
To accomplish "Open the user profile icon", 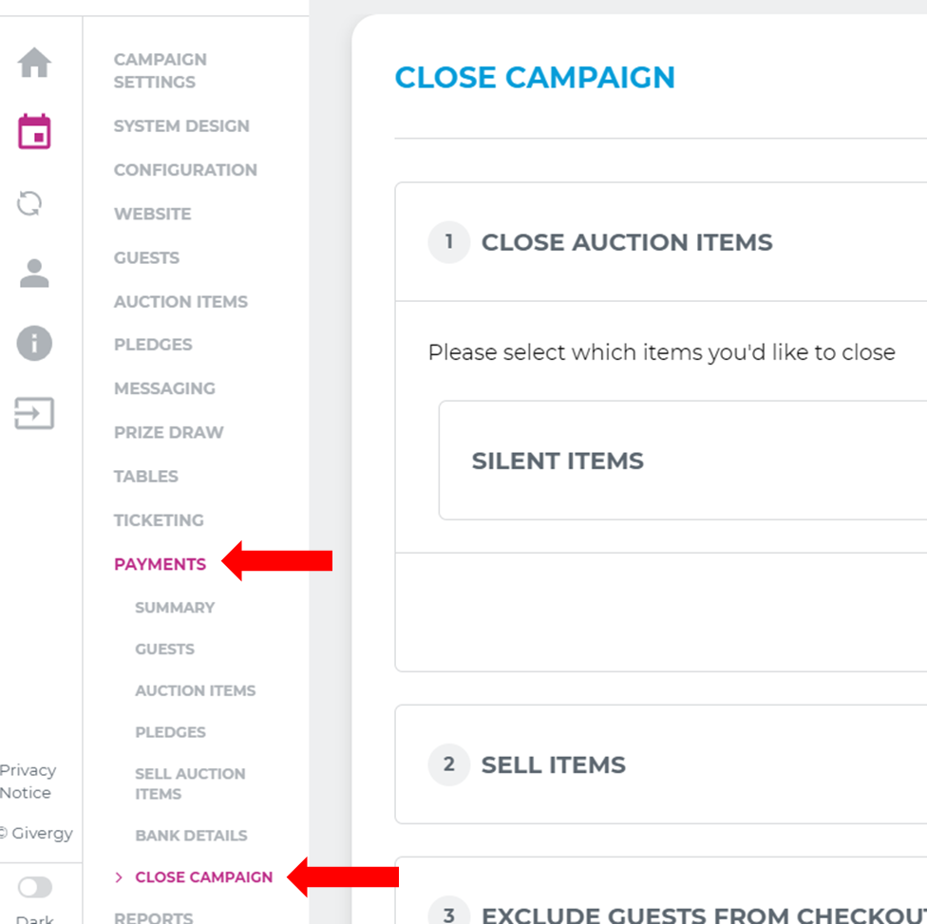I will (34, 273).
